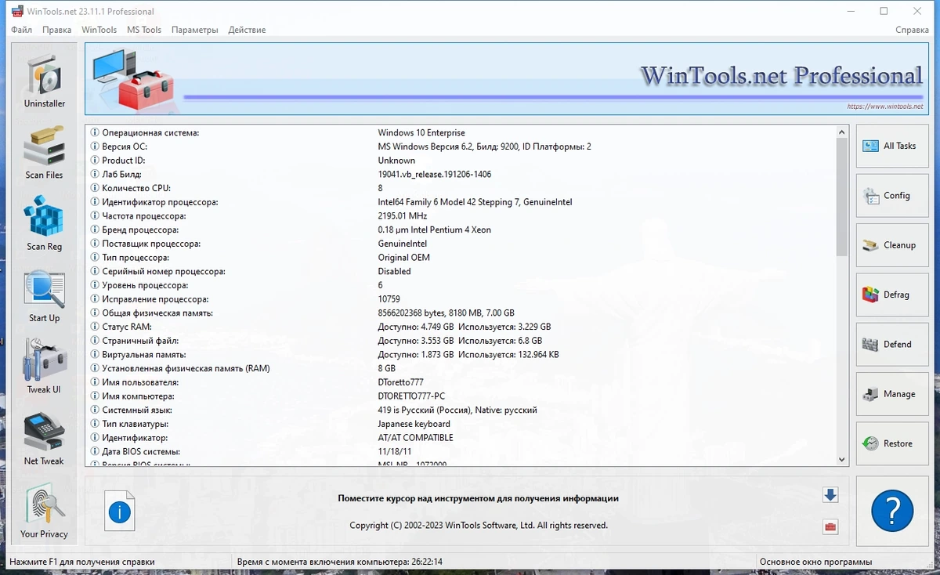Select the AT/AT COMPATIBLE value

[415, 438]
